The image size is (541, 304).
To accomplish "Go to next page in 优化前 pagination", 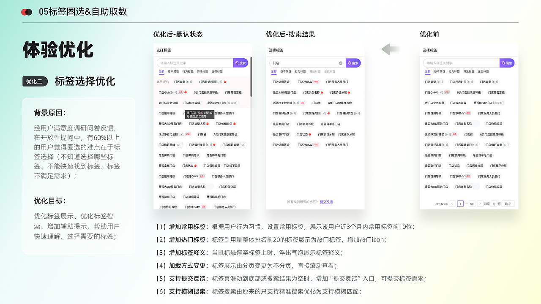I will tap(480, 204).
